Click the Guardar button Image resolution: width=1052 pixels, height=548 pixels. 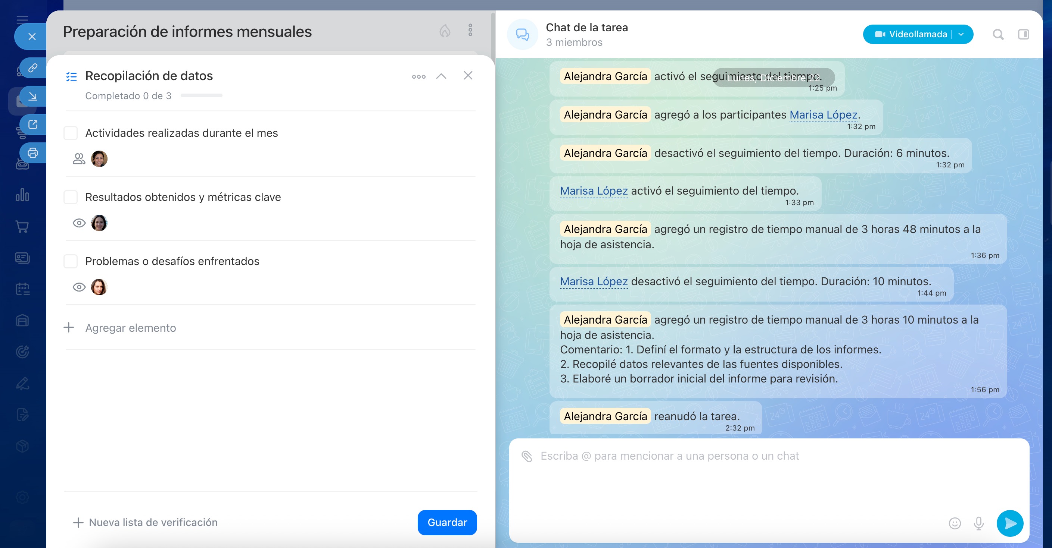pyautogui.click(x=447, y=522)
